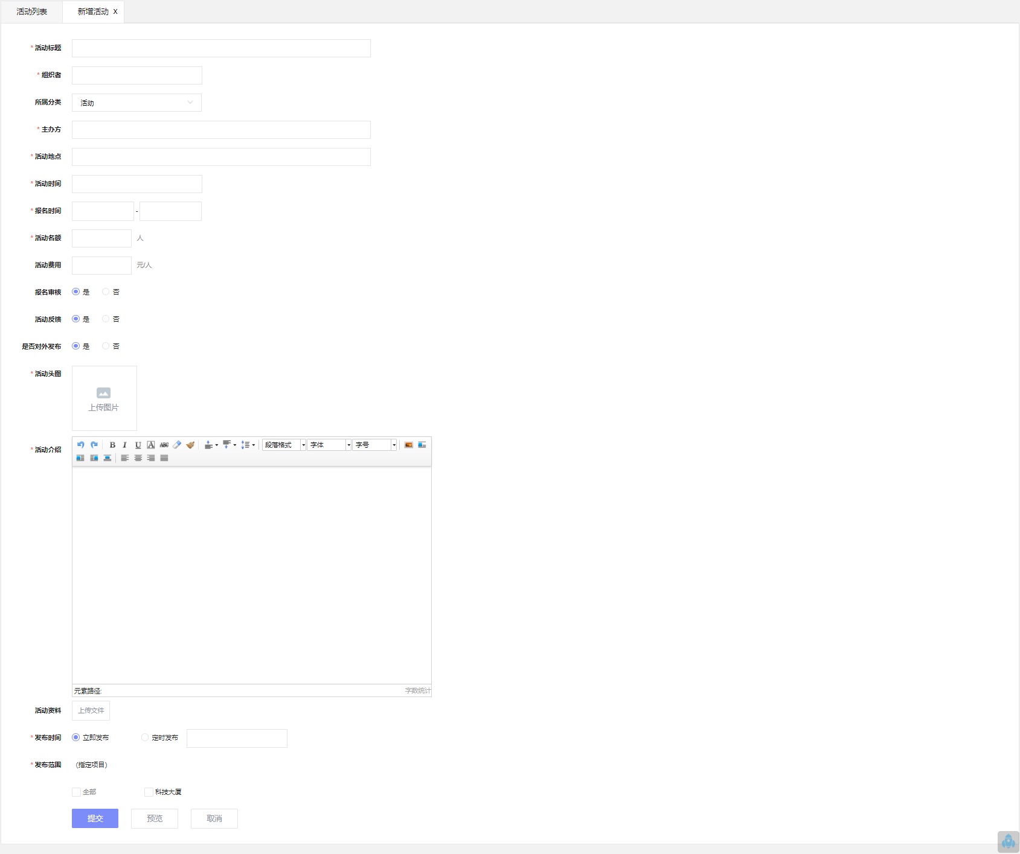The width and height of the screenshot is (1020, 854).
Task: Click the 提交 submit button
Action: [95, 818]
